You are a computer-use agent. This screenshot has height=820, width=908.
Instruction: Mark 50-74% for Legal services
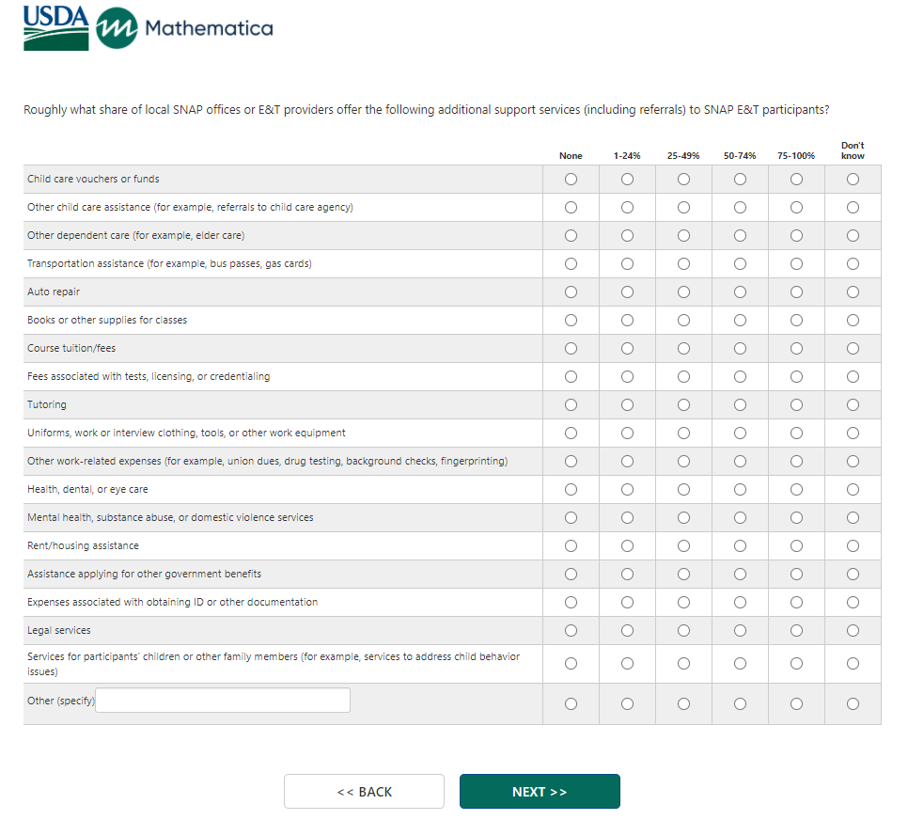coord(740,630)
